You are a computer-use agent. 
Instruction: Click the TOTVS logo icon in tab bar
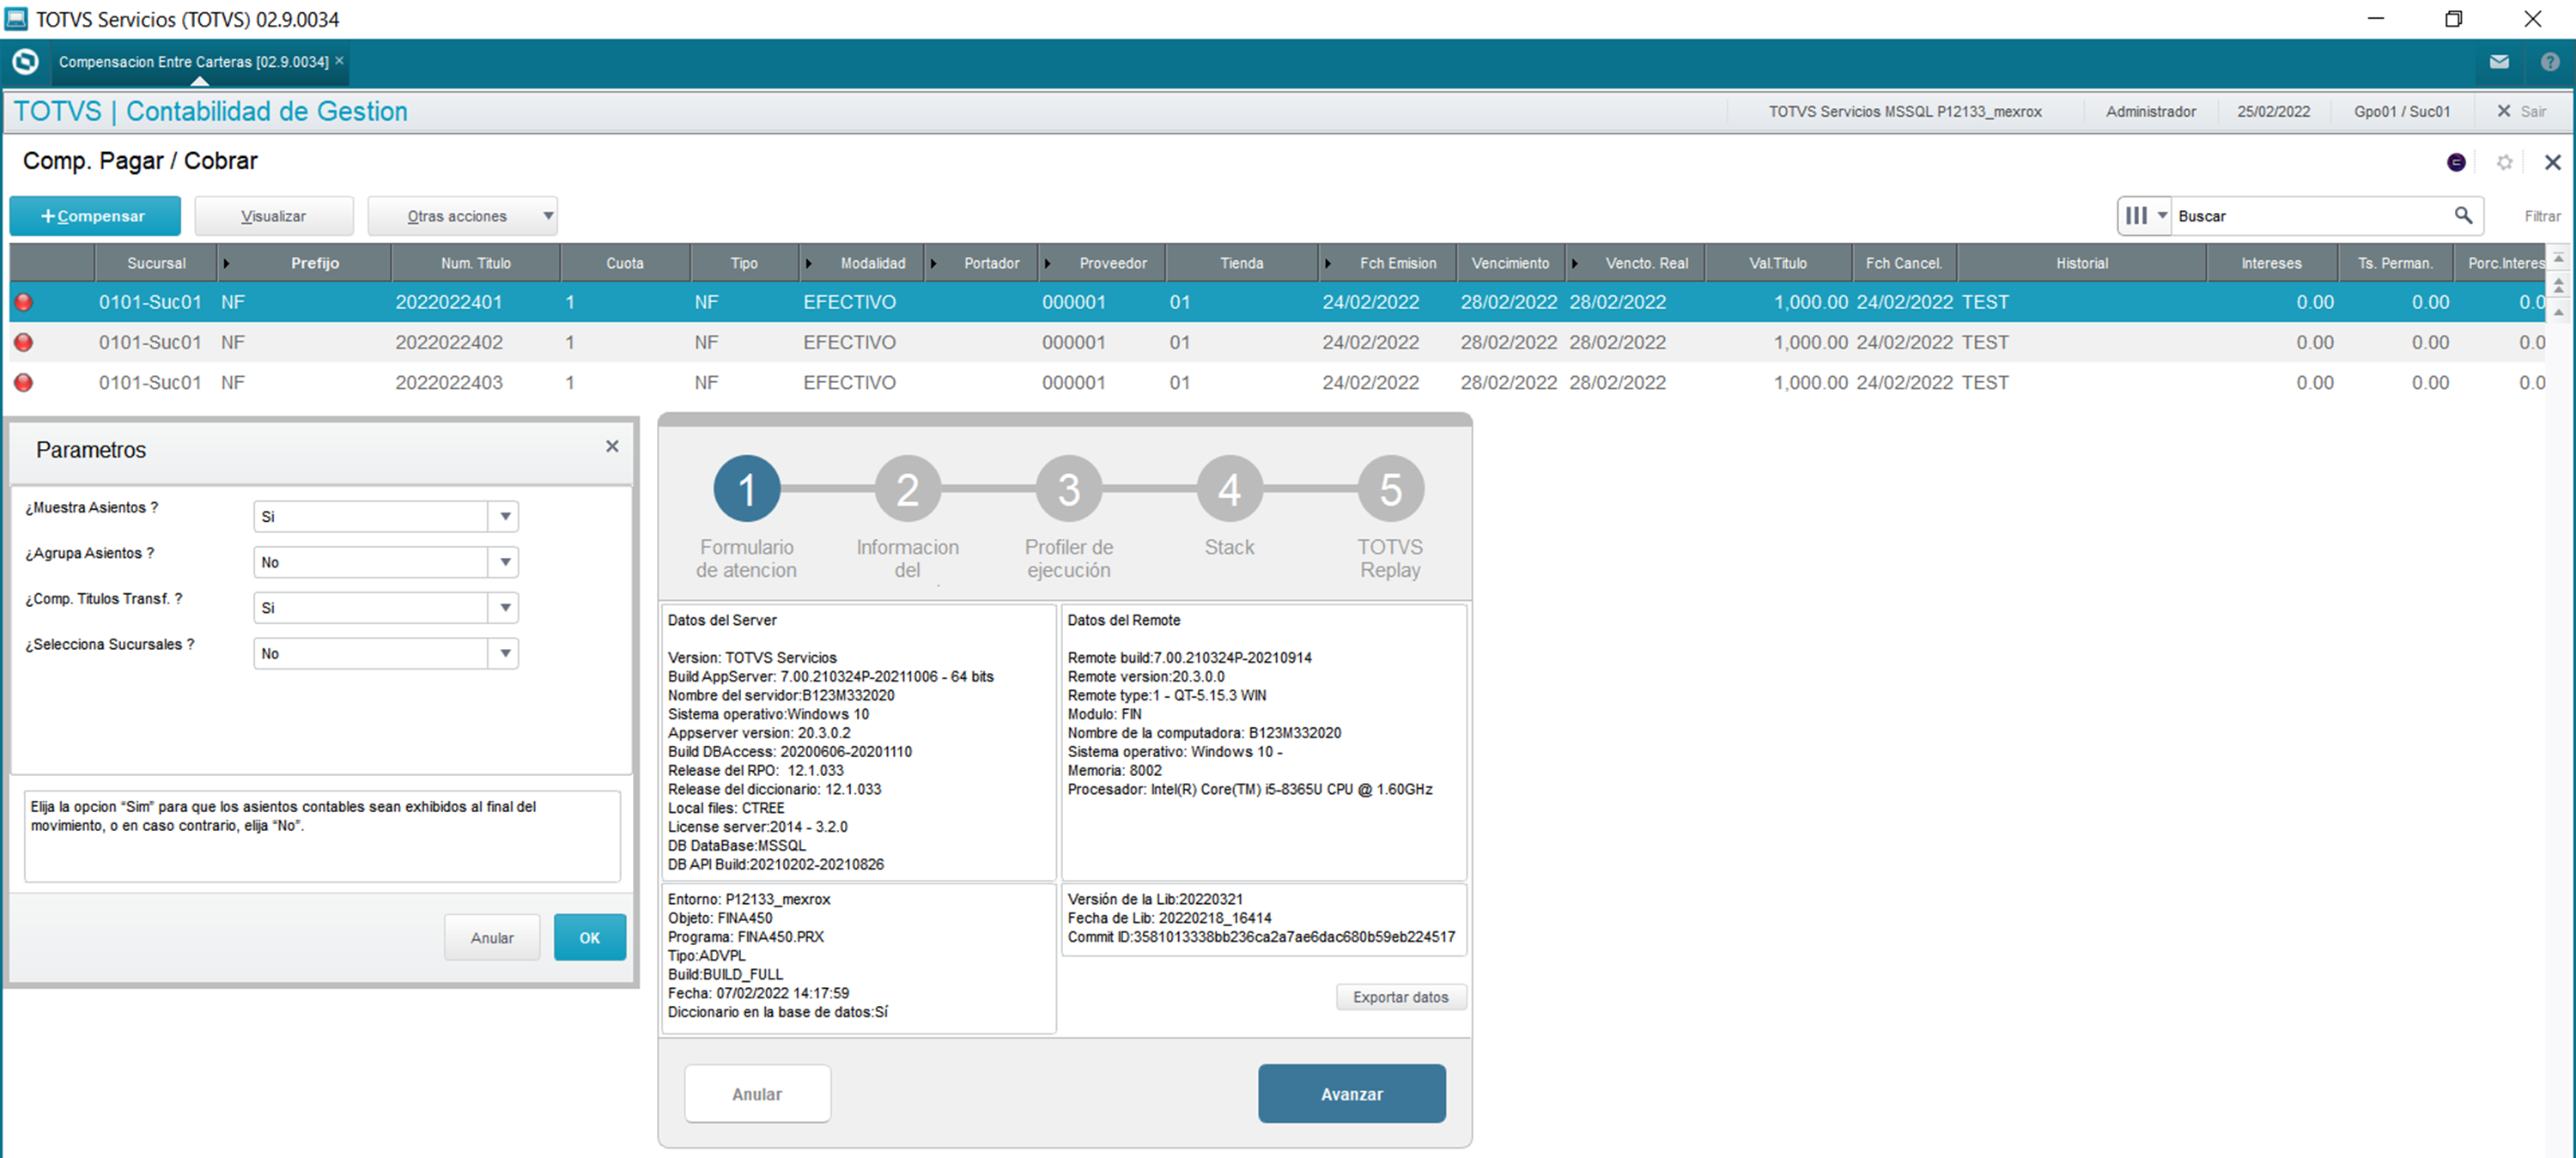[25, 62]
